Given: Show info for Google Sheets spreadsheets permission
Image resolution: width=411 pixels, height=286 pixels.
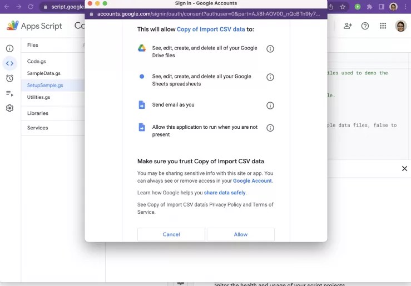Looking at the screenshot, I should [270, 77].
